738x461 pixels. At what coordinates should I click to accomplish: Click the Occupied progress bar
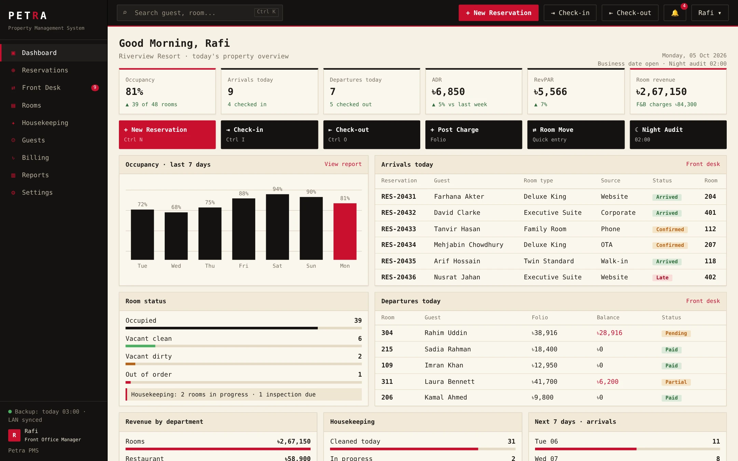point(244,328)
